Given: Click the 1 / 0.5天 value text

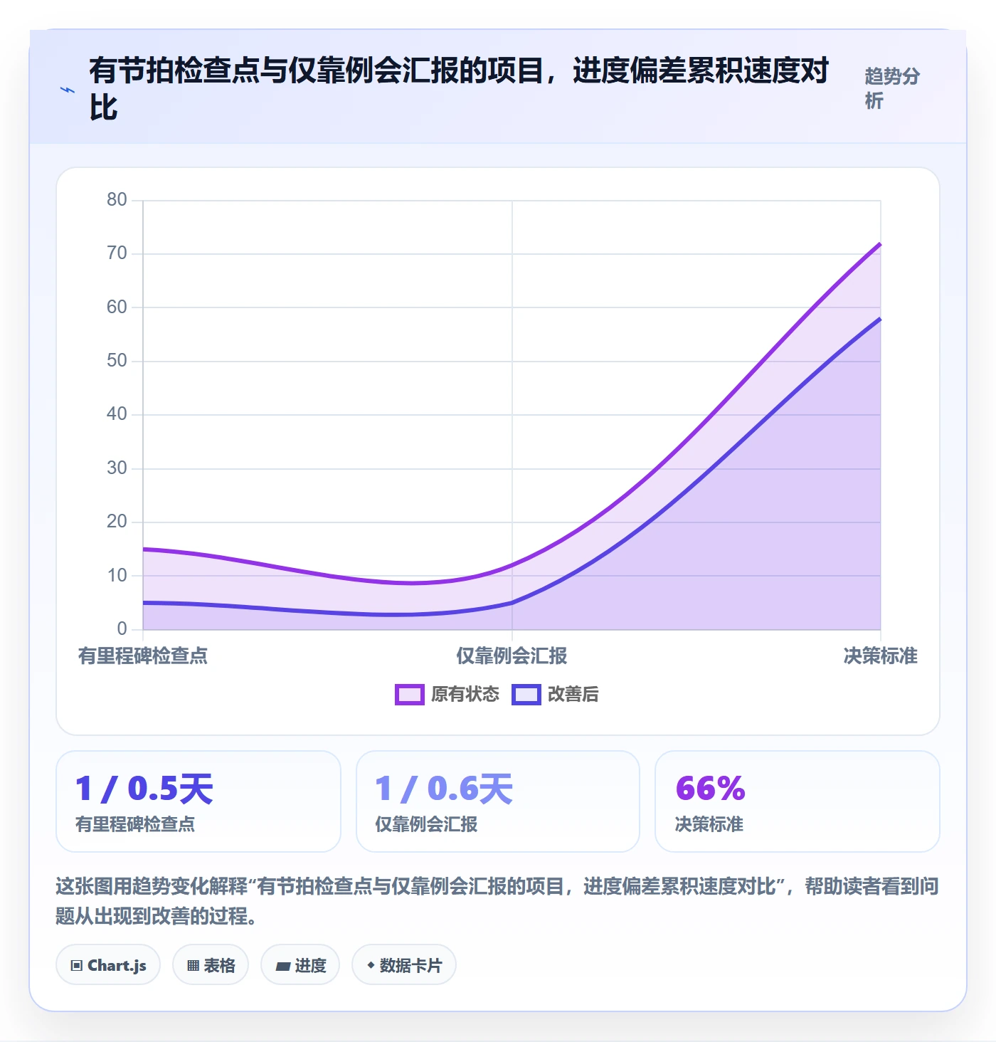Looking at the screenshot, I should tap(144, 789).
